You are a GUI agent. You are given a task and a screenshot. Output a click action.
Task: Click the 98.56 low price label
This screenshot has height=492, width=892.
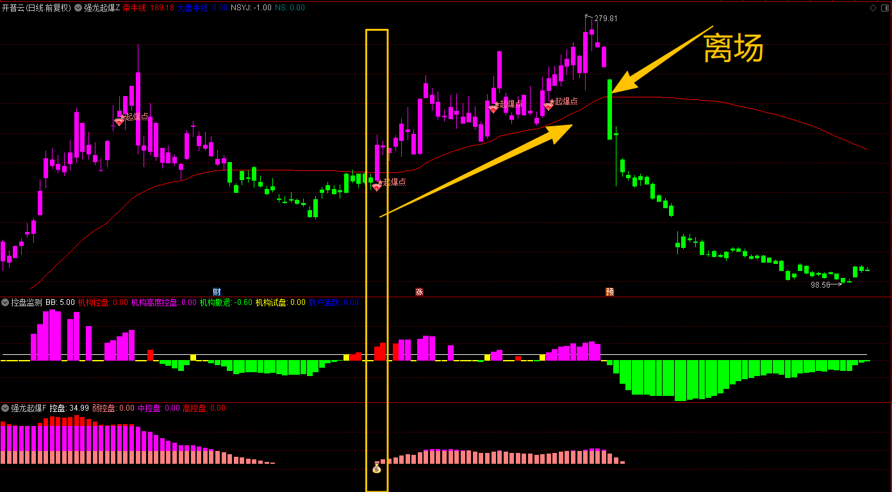coord(820,284)
